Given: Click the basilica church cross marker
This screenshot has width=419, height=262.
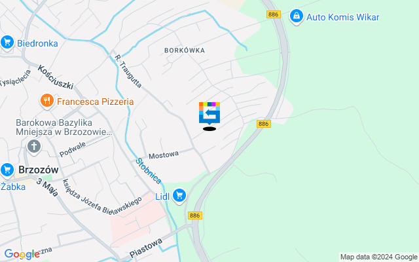Looking at the screenshot, I should pyautogui.click(x=34, y=147).
